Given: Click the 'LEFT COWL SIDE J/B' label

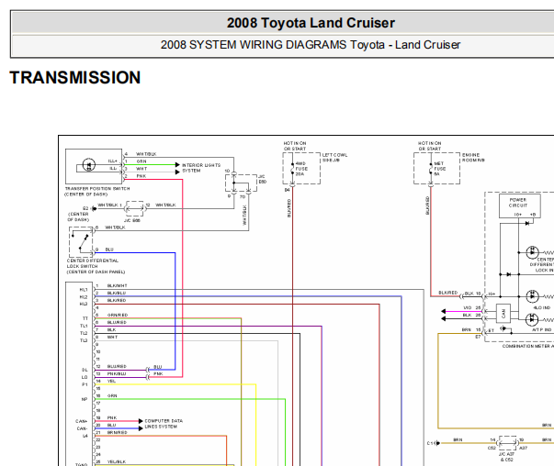Looking at the screenshot, I should (334, 158).
